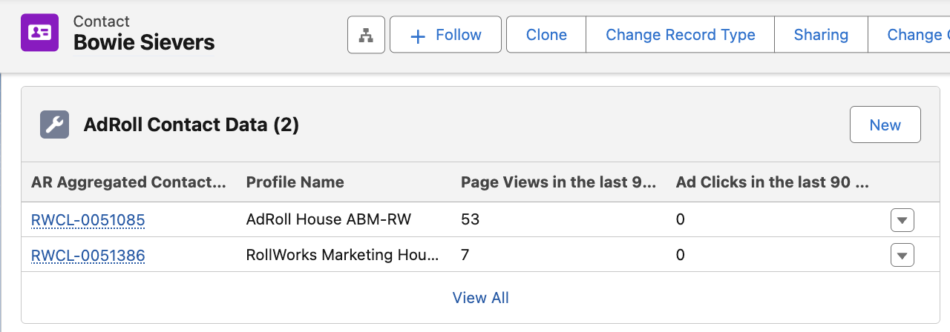Click View All AdRoll Contact Data
The image size is (950, 332).
click(480, 298)
